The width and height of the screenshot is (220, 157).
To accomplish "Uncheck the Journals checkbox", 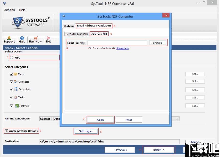I will tap(11, 106).
